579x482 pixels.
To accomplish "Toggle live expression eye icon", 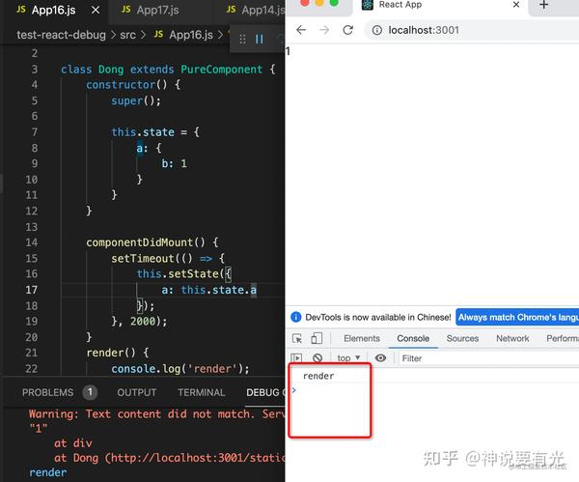I will [380, 357].
